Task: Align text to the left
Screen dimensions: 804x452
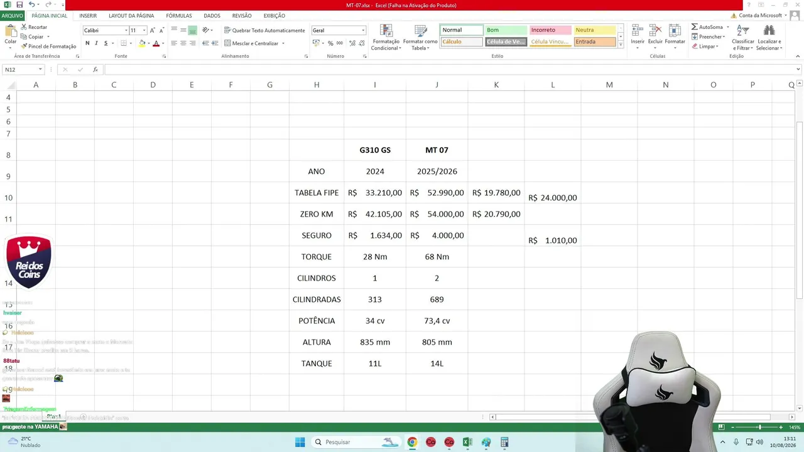Action: (174, 43)
